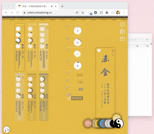Click the colors.ichuantong.cn address bar

coord(49,13)
